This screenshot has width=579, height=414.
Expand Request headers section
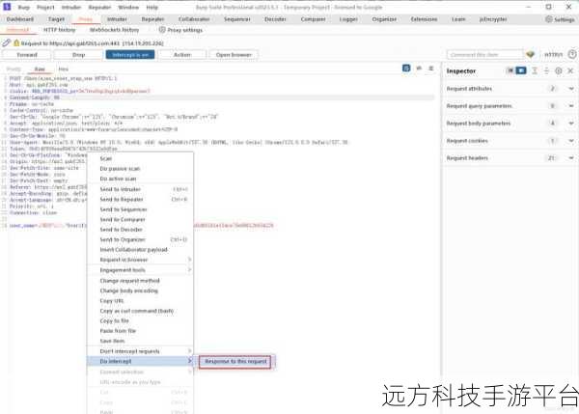pos(571,158)
